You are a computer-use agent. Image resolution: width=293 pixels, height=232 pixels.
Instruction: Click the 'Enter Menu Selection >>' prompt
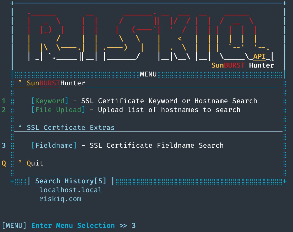[x=79, y=225]
